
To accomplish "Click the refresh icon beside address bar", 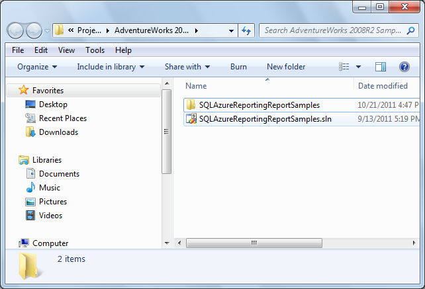I will coord(246,30).
